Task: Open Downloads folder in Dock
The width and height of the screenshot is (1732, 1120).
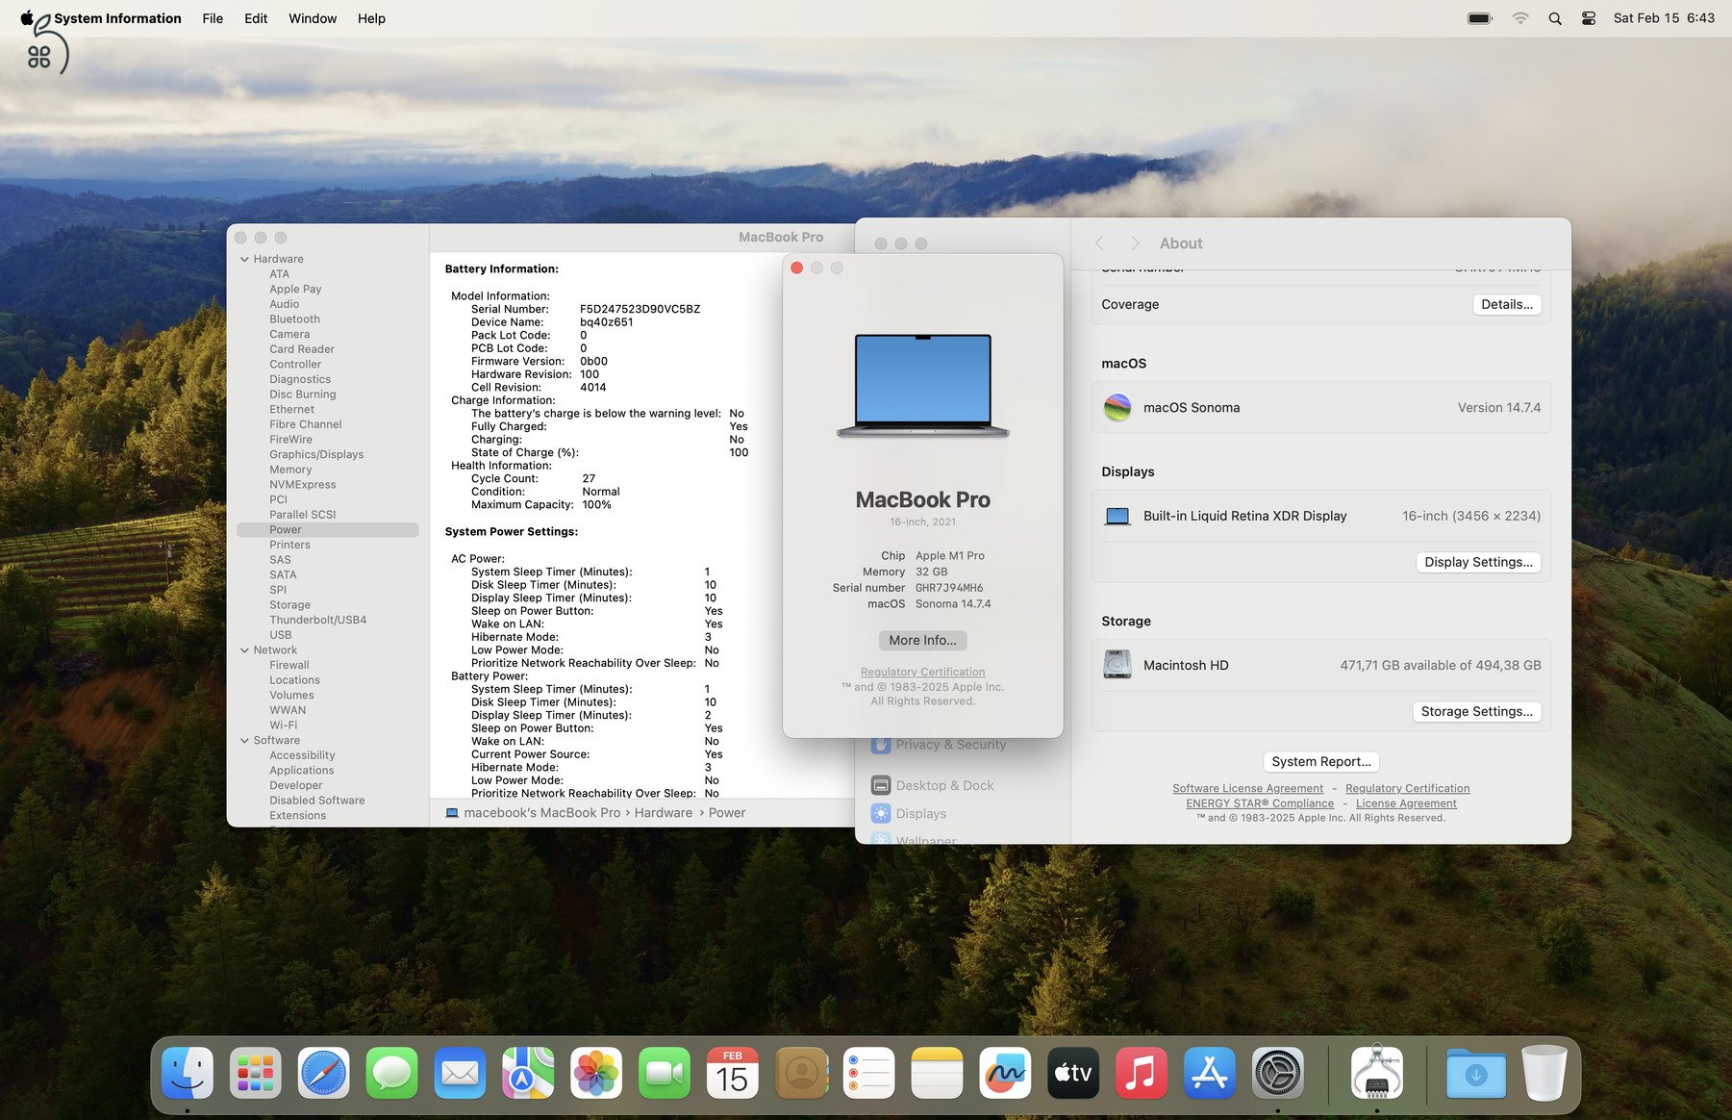Action: (1476, 1073)
